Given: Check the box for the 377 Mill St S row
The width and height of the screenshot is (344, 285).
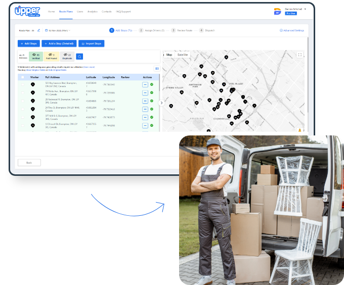Looking at the screenshot, I should (x=23, y=117).
